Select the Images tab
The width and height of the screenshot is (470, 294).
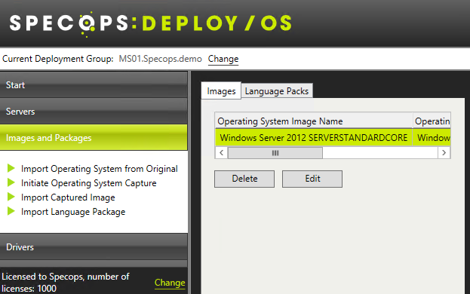click(x=221, y=90)
